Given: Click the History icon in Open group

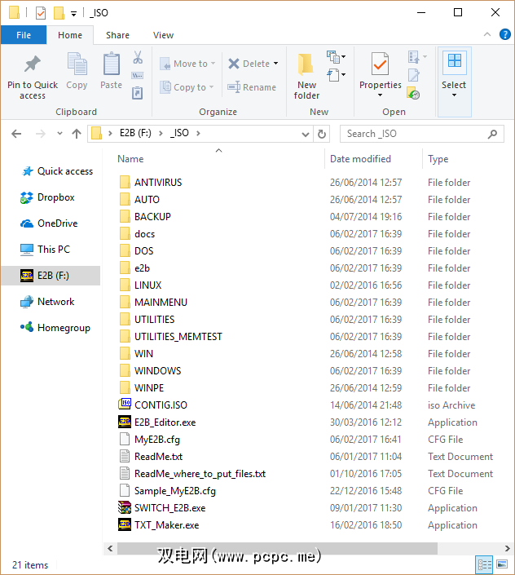Looking at the screenshot, I should (x=413, y=93).
